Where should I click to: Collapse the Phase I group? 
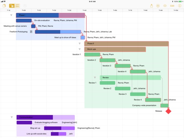pyautogui.click(x=11, y=15)
